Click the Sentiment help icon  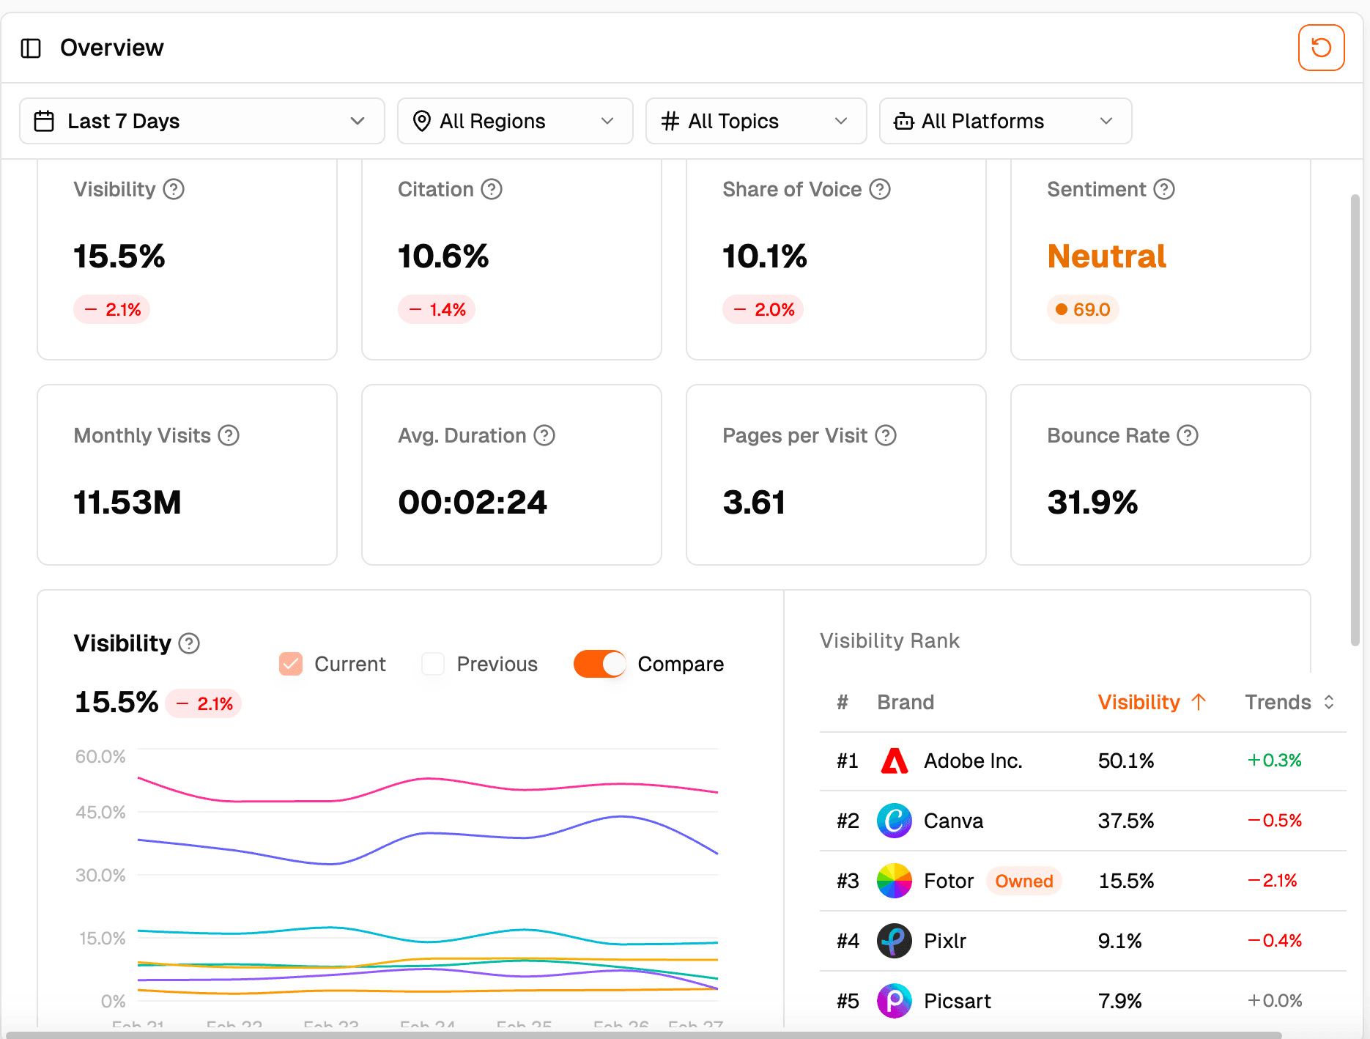[1164, 189]
